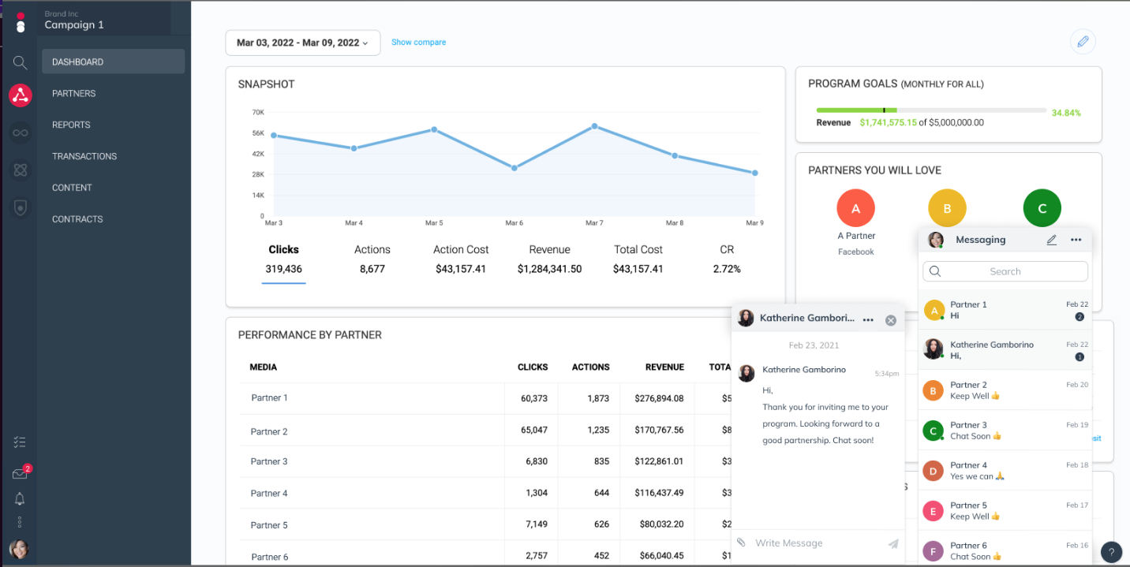
Task: Click the Show compare link
Action: (x=418, y=43)
